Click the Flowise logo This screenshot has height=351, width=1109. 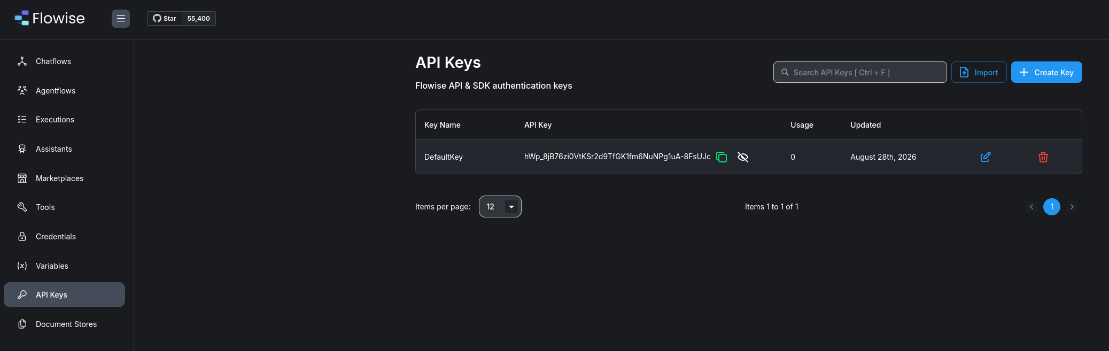point(50,18)
